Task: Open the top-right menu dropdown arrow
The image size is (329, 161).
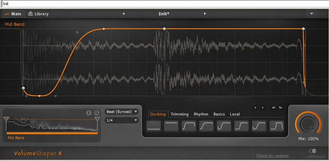Action: pyautogui.click(x=311, y=14)
